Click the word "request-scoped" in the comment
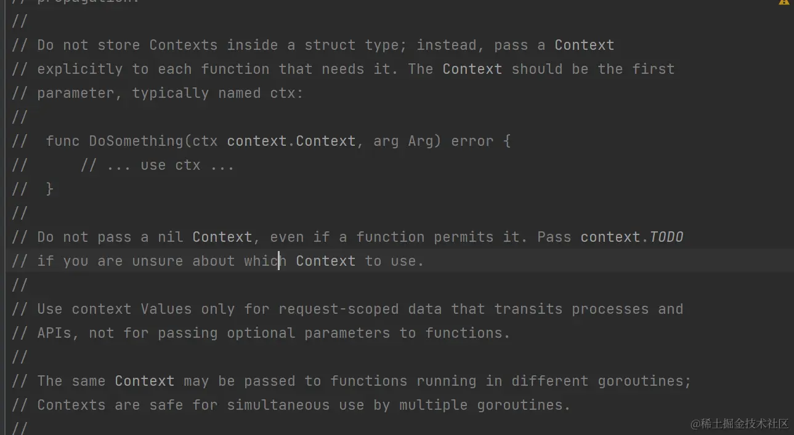Viewport: 794px width, 435px height. pos(338,309)
